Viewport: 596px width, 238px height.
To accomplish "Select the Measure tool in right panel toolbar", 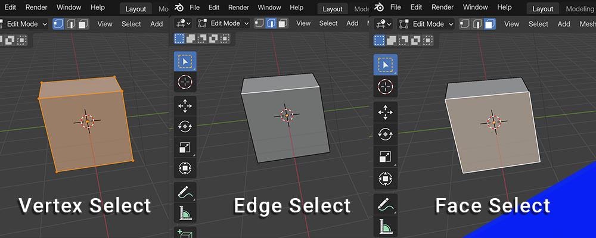I will (x=386, y=226).
